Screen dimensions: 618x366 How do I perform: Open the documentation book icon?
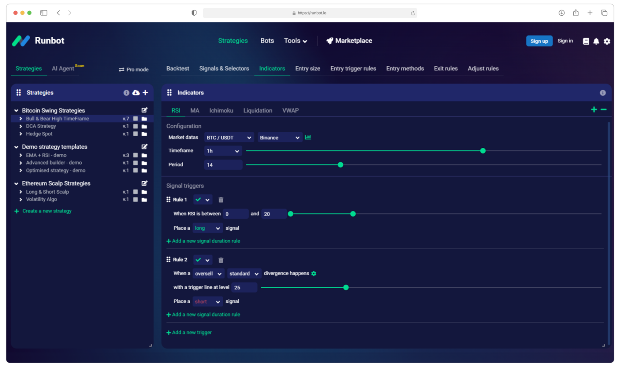[586, 41]
